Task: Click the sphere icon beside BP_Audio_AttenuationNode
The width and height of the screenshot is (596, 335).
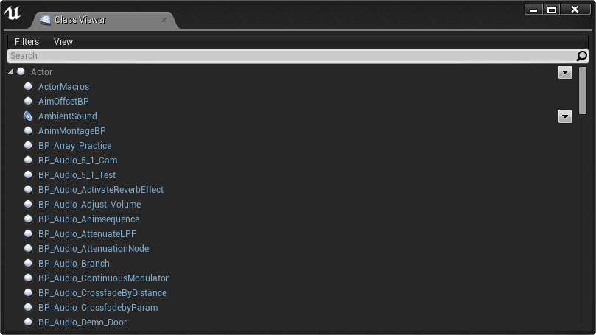Action: click(28, 248)
